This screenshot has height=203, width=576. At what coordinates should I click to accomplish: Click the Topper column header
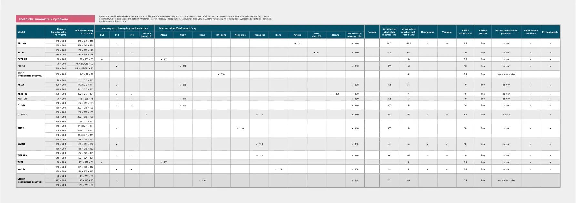click(x=372, y=32)
